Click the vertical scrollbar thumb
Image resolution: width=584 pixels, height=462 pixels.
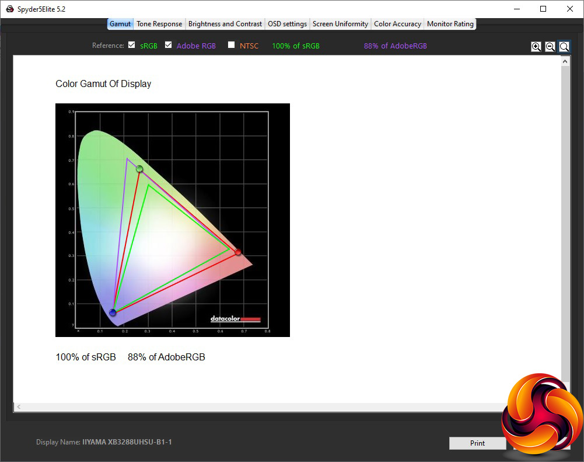(565, 222)
